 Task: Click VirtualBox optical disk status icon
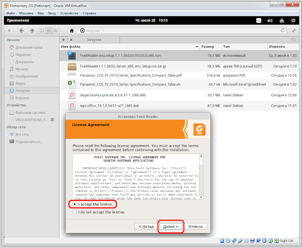[228, 240]
